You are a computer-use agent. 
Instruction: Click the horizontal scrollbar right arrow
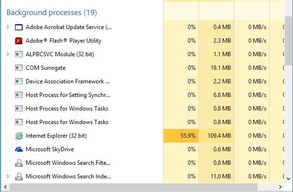(x=280, y=187)
